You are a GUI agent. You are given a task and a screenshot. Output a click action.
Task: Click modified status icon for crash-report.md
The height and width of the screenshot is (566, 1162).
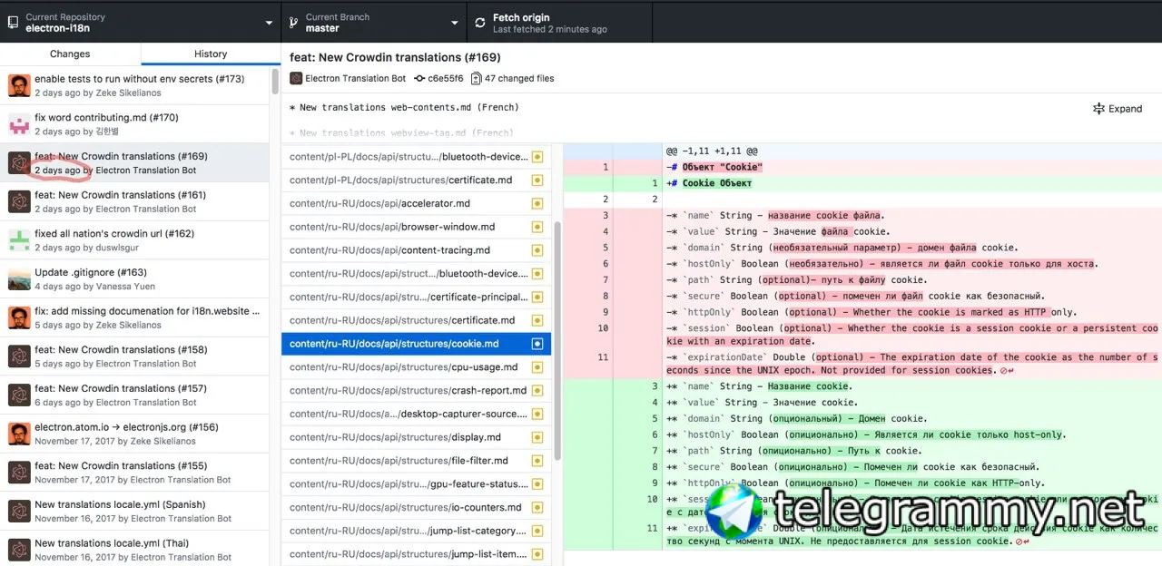click(537, 390)
